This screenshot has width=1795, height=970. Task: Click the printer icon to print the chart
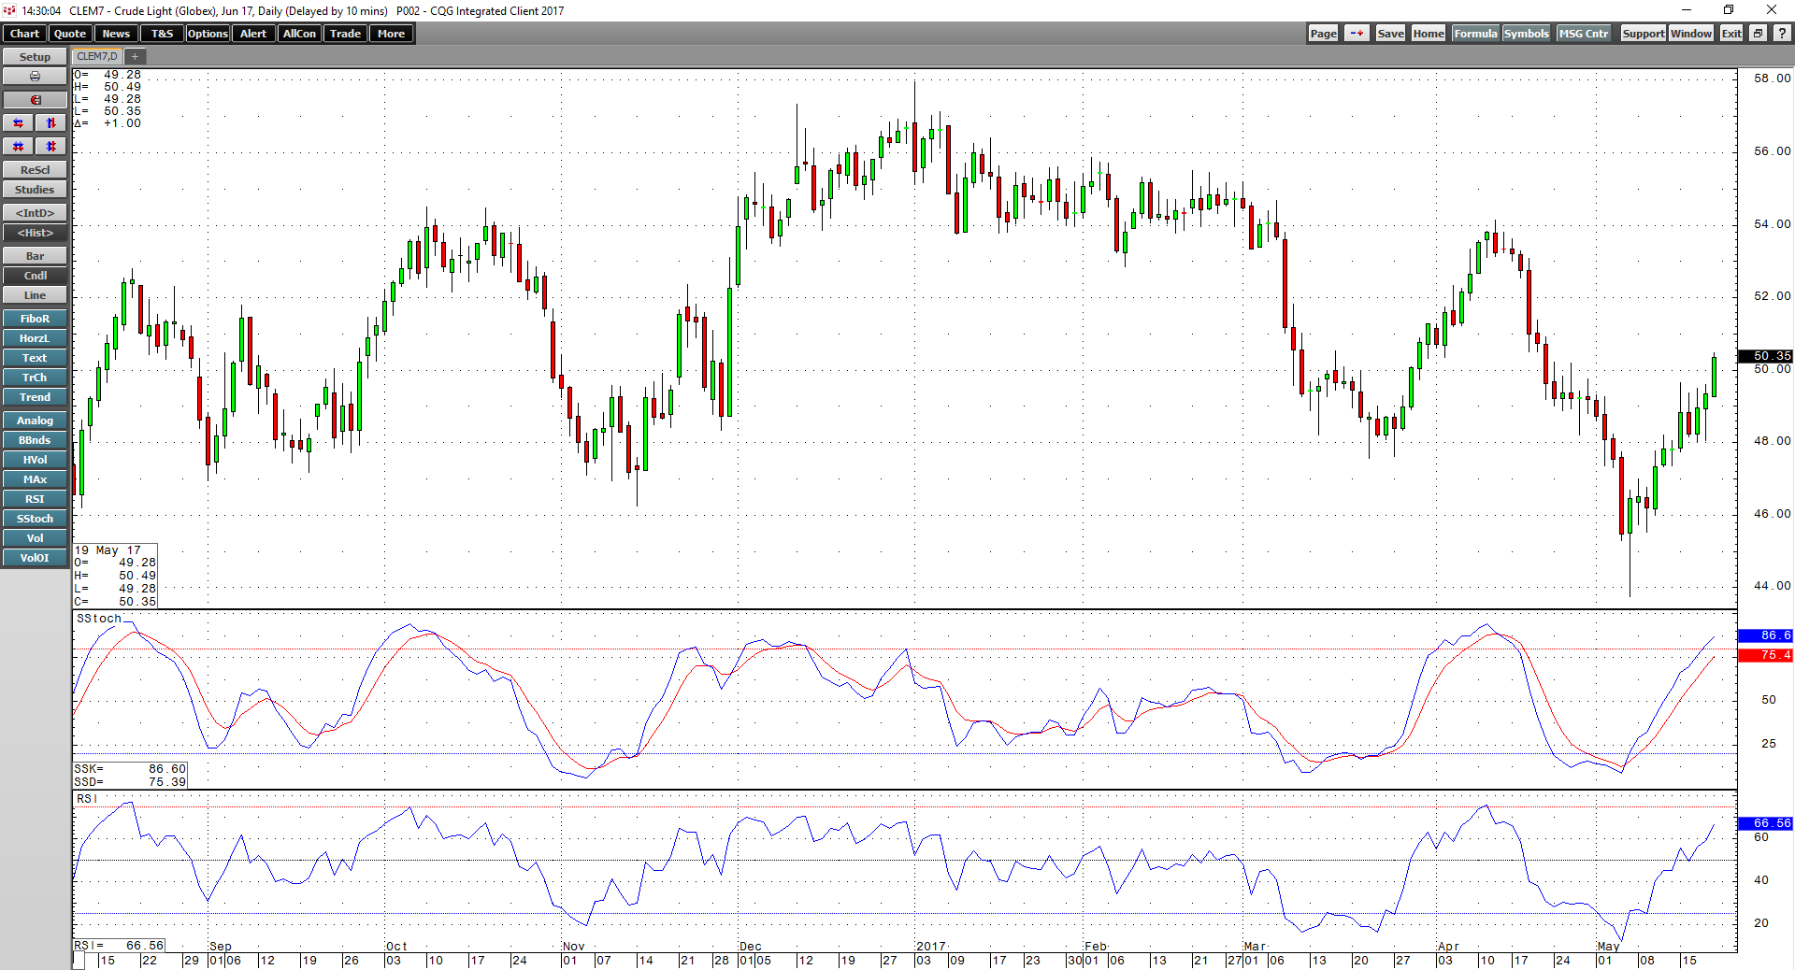tap(35, 76)
